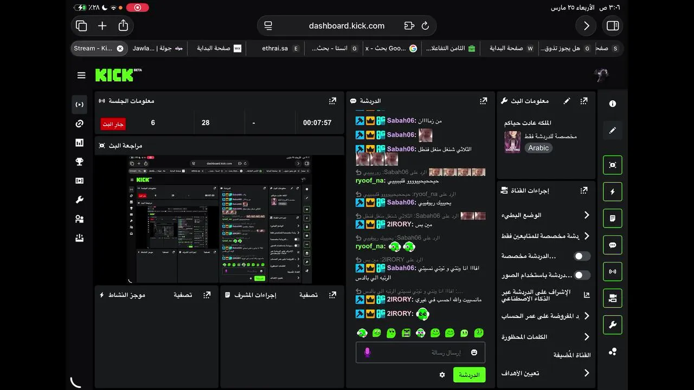The width and height of the screenshot is (694, 390).
Task: Switch to the ethrai.sa browser tab
Action: coord(275,48)
